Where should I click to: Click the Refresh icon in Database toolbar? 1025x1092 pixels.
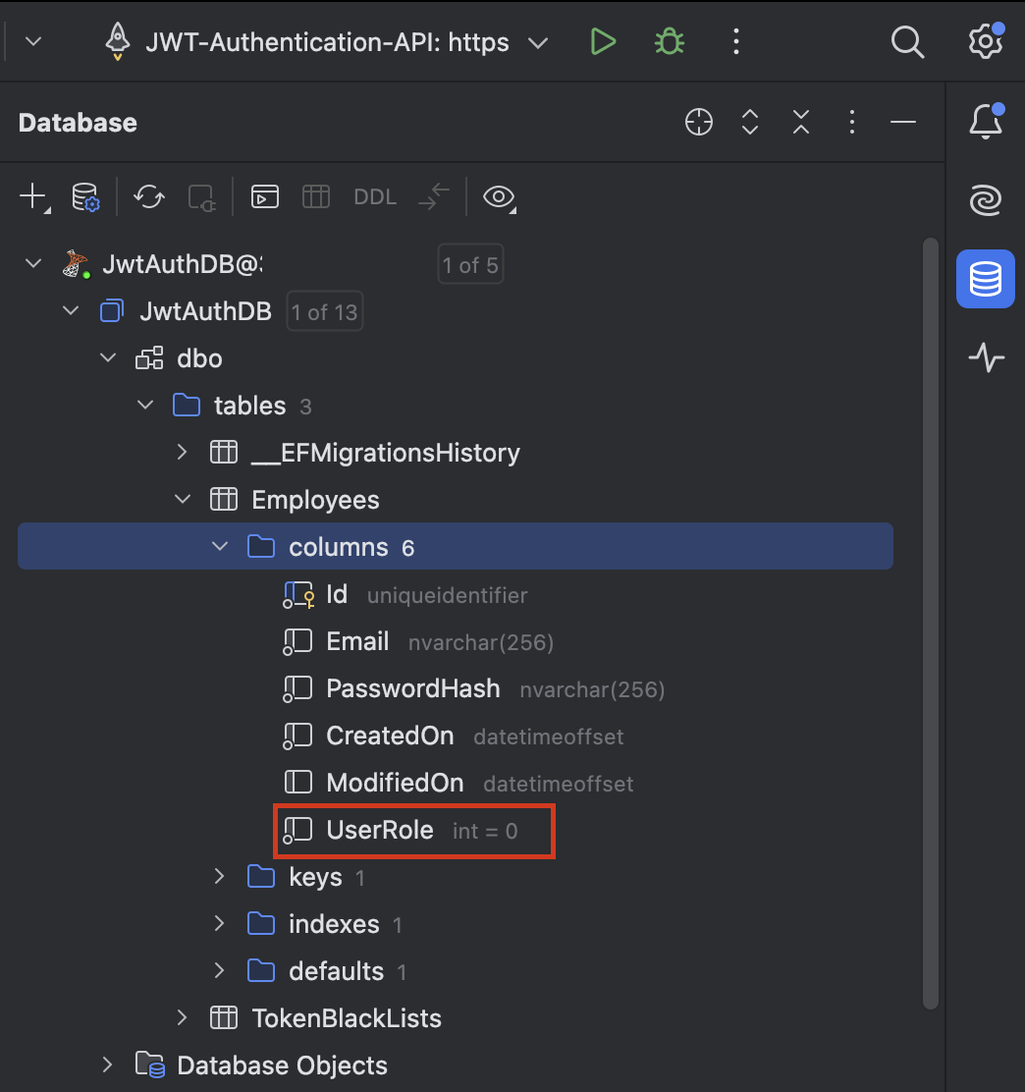click(149, 196)
